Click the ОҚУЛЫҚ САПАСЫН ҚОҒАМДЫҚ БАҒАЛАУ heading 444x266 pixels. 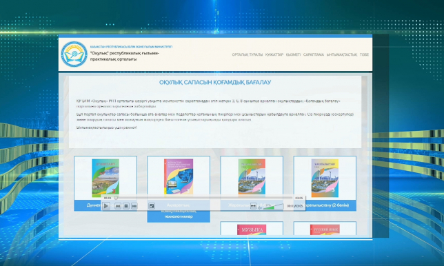coord(215,82)
